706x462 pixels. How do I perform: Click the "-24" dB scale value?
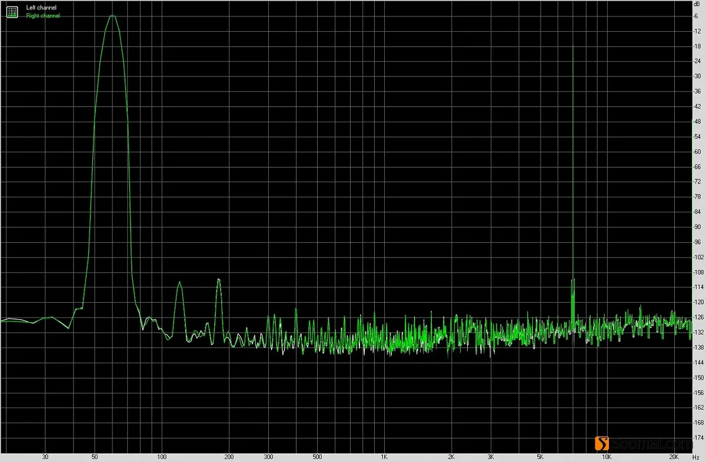point(697,61)
